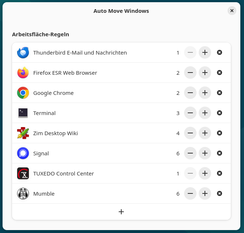Click the Terminal app icon

(23, 113)
